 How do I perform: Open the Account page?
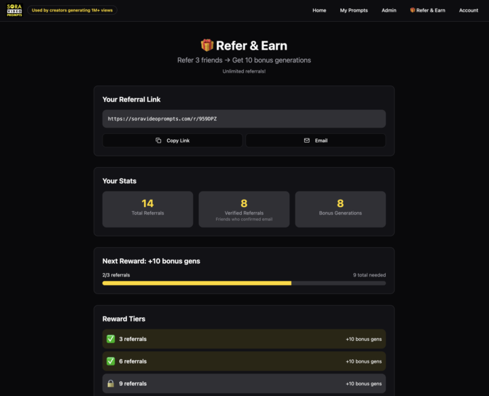(x=469, y=10)
